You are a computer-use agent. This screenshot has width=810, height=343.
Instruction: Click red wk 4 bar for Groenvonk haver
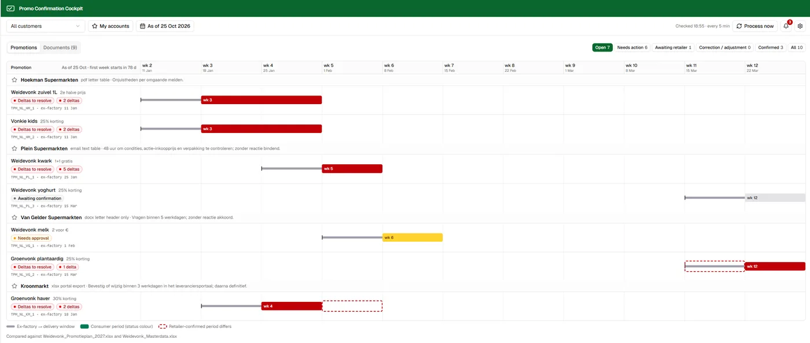coord(292,306)
